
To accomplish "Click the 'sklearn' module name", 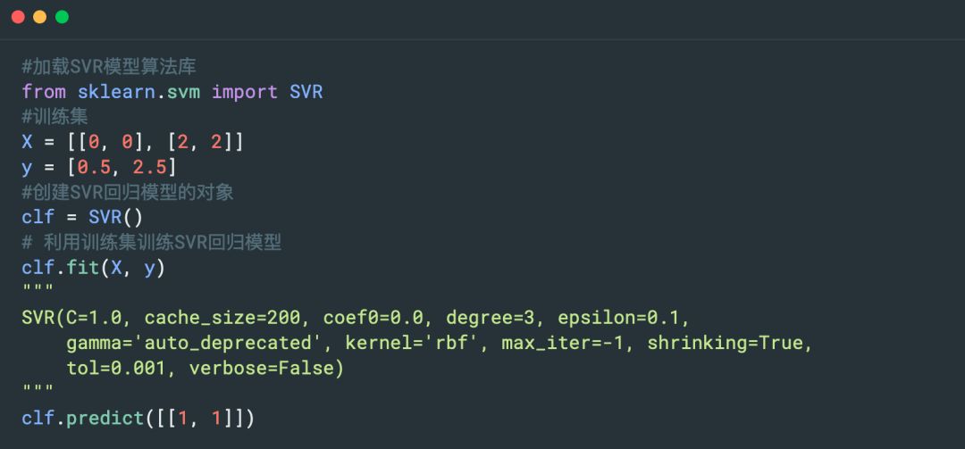I will [x=116, y=92].
